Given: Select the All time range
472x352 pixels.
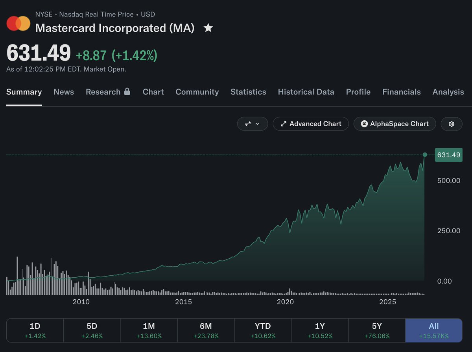Looking at the screenshot, I should pyautogui.click(x=434, y=330).
